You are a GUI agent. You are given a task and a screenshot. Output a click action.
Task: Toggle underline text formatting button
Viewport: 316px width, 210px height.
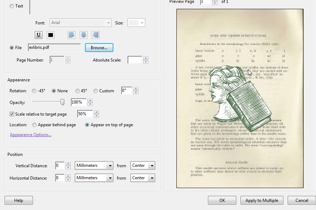(x=39, y=35)
